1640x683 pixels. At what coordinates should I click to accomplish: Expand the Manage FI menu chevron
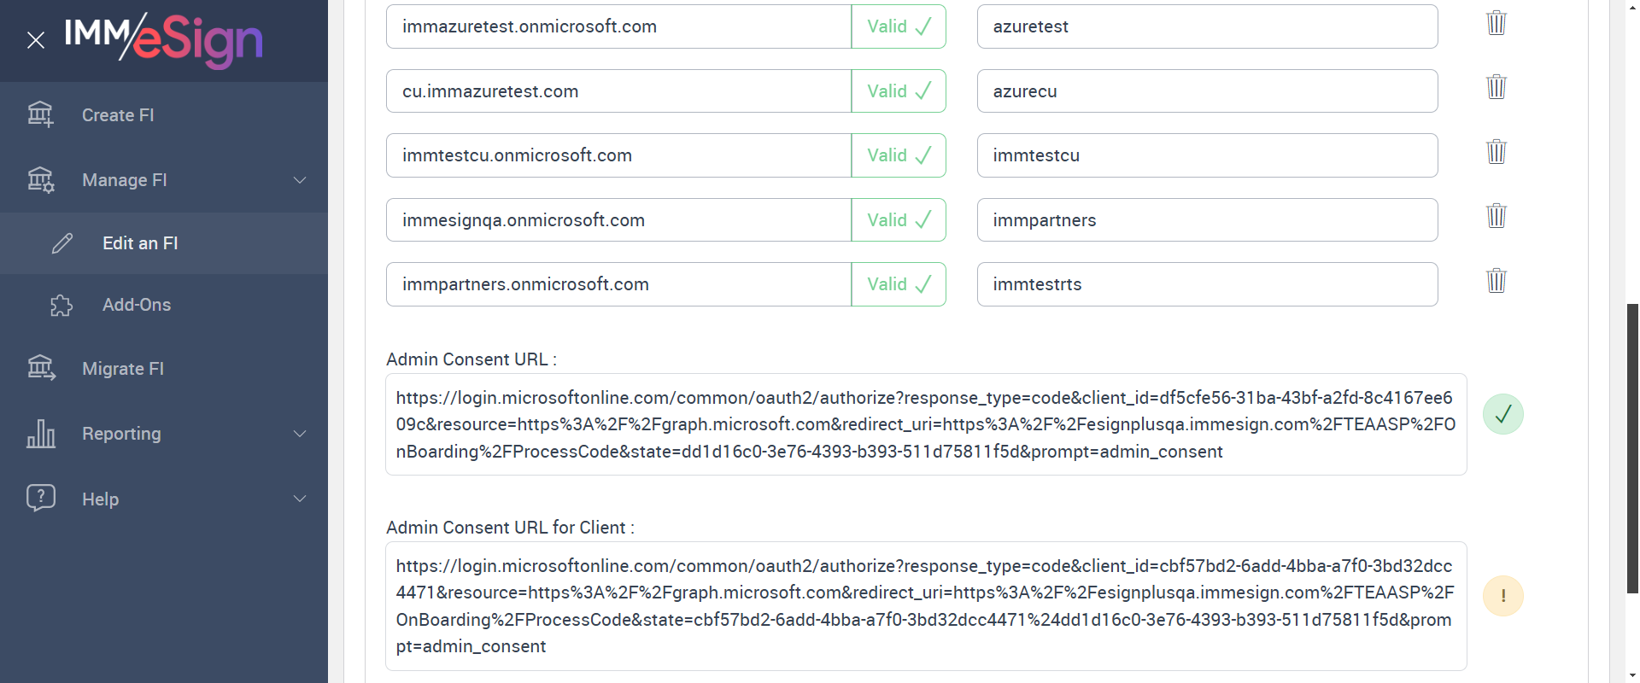pos(300,180)
